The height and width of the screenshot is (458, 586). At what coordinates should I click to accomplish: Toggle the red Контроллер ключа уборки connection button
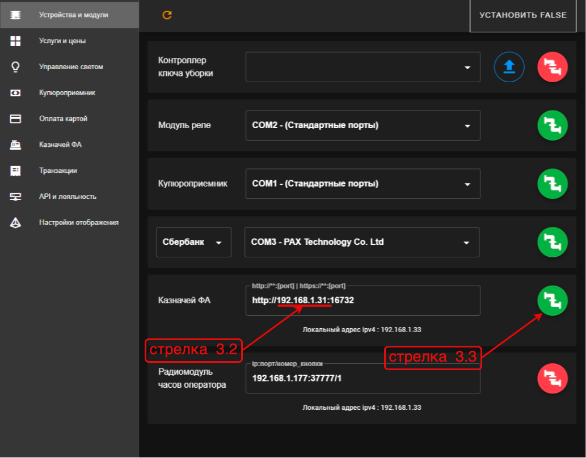coord(553,67)
